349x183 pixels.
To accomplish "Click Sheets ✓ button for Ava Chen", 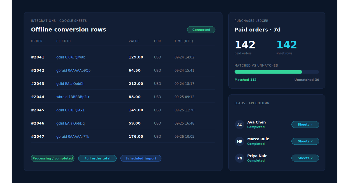I will point(305,125).
